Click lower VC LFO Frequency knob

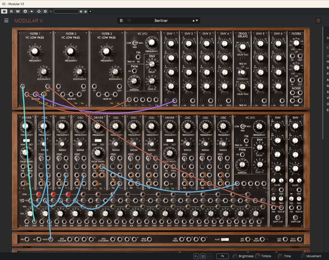[259, 126]
